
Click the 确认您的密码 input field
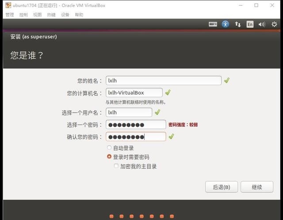[136, 137]
